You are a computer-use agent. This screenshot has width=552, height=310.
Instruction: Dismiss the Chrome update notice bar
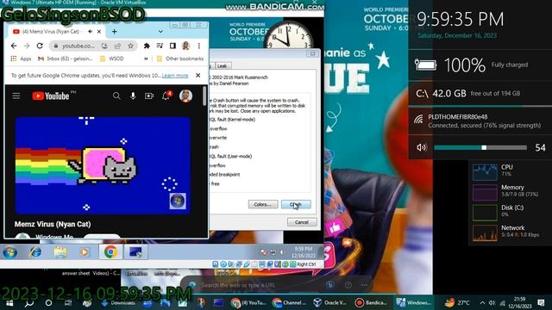pos(198,75)
